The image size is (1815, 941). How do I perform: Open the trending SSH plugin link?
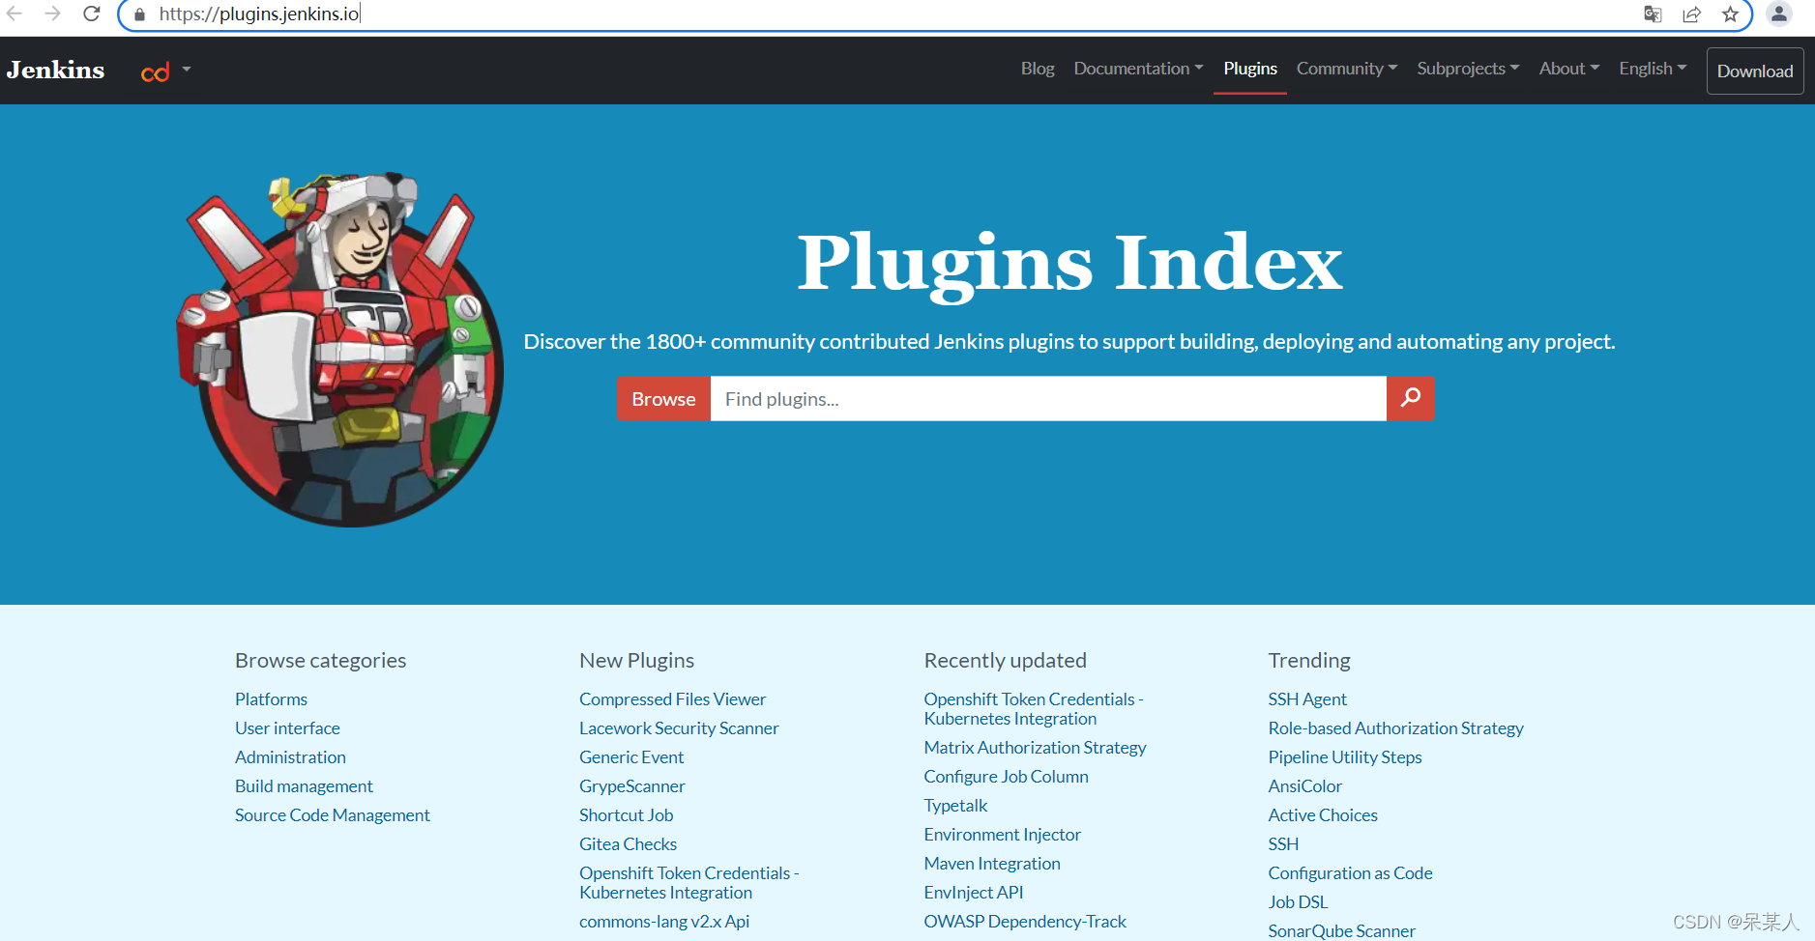(1283, 843)
